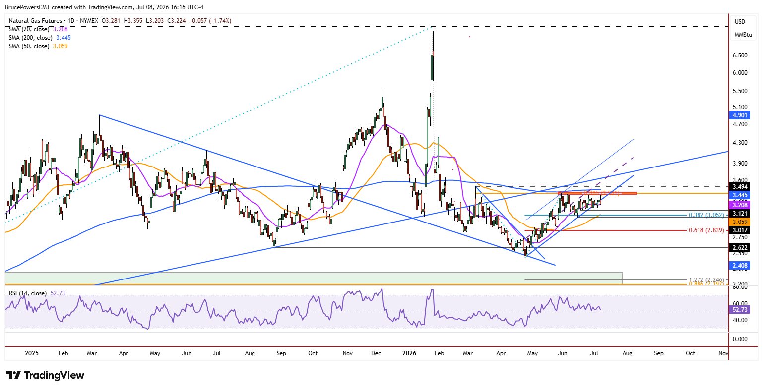Click the black 2.622 price label
The height and width of the screenshot is (390, 763).
click(x=740, y=248)
